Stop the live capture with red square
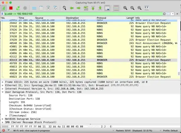 coord(11,8)
